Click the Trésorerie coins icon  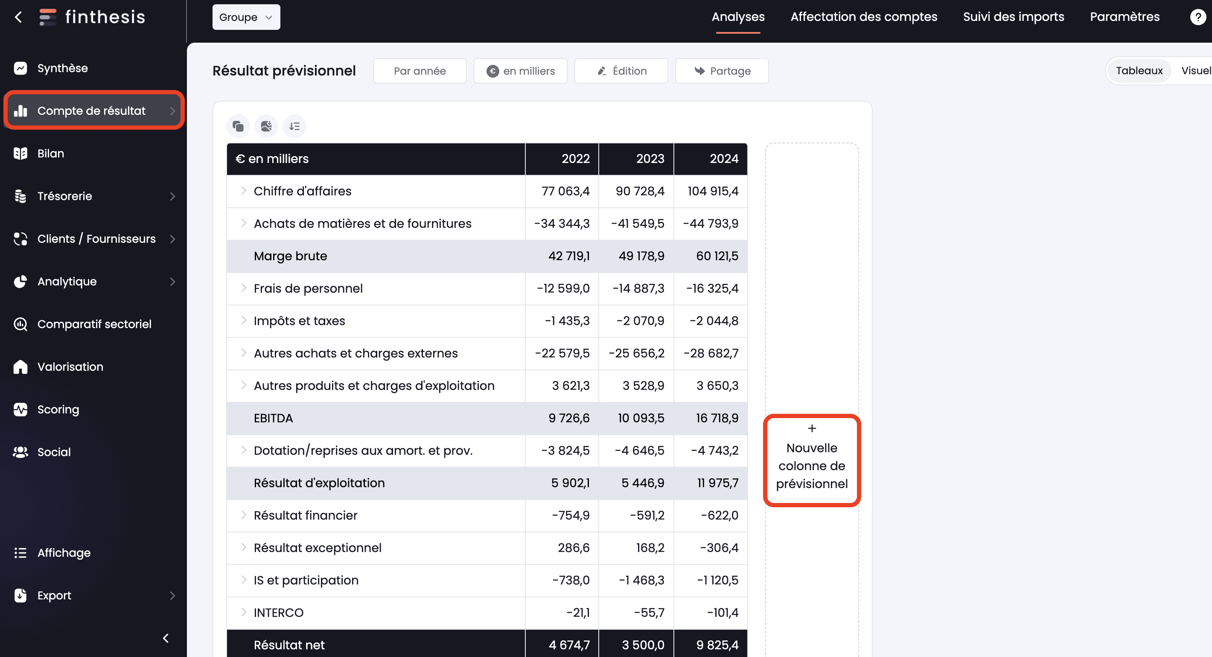pos(20,196)
